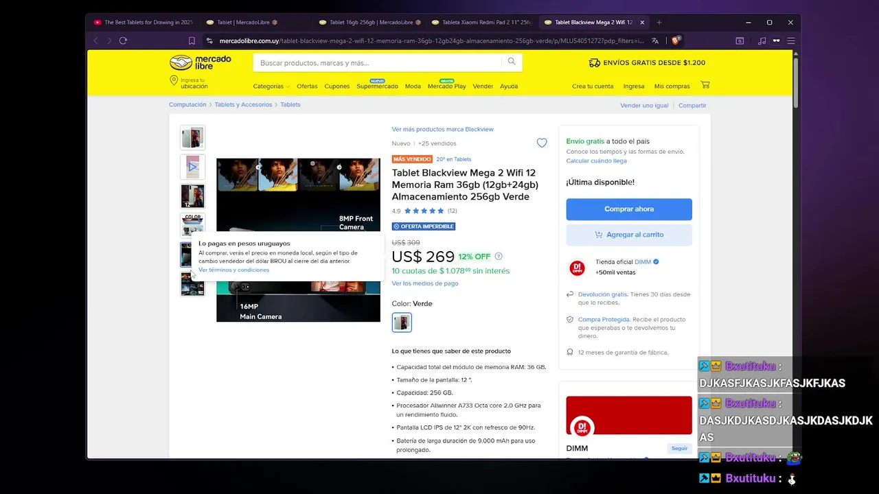Switch to Tableta Xiaomi Redmi Pad 2 tab
879x494 pixels.
point(482,22)
